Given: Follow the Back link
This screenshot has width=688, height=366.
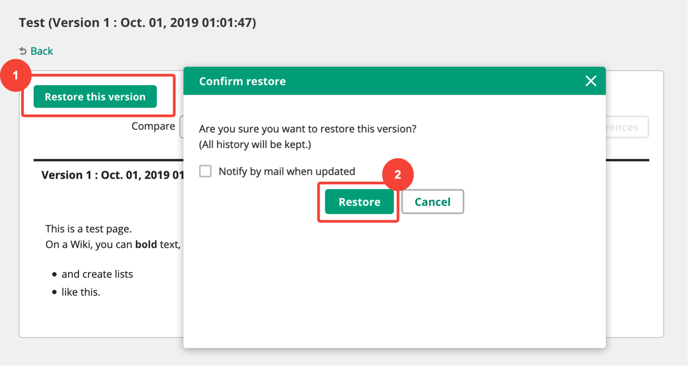Looking at the screenshot, I should pos(41,51).
